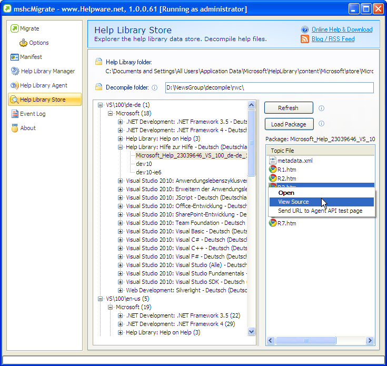Click the Decompile folder icon
The width and height of the screenshot is (387, 366).
[x=99, y=87]
